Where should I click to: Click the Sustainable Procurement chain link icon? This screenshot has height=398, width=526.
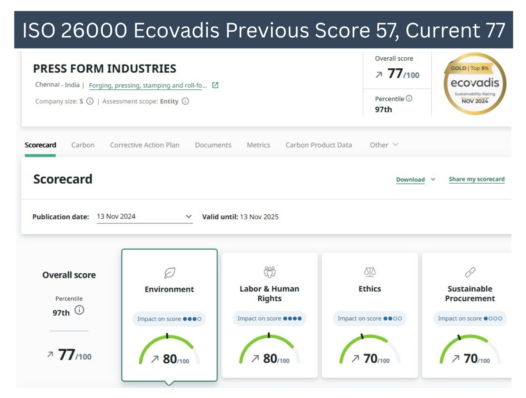pyautogui.click(x=470, y=272)
